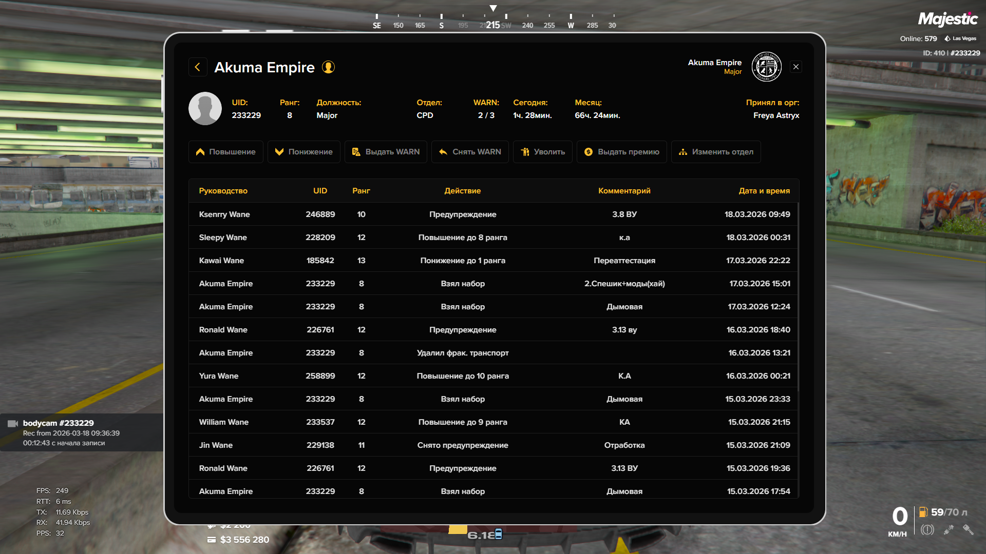The height and width of the screenshot is (554, 986).
Task: Click the Руководство column header
Action: click(223, 191)
